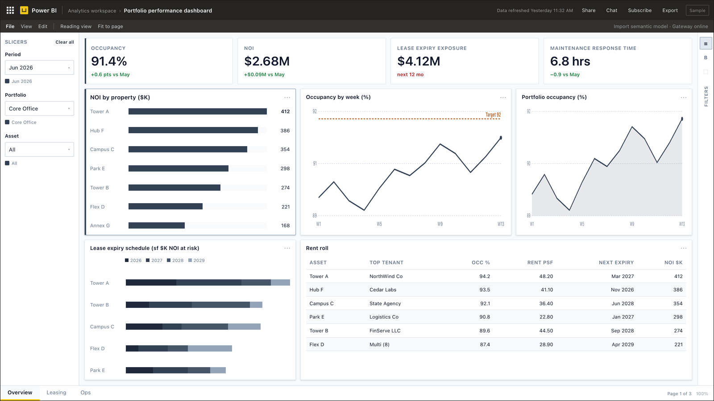714x401 pixels.
Task: Click the 2027 legend swatch
Action: (148, 260)
